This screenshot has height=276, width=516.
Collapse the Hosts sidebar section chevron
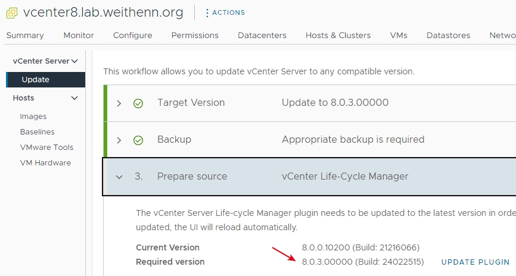tap(74, 98)
